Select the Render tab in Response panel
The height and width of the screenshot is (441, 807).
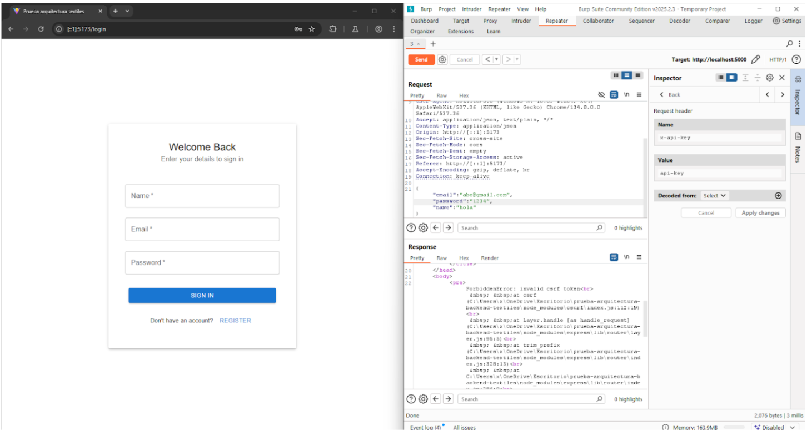(x=490, y=258)
